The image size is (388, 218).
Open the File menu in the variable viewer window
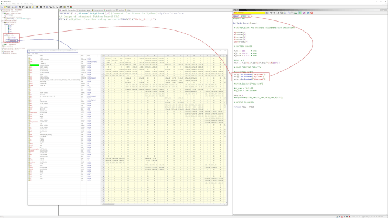tap(29, 53)
